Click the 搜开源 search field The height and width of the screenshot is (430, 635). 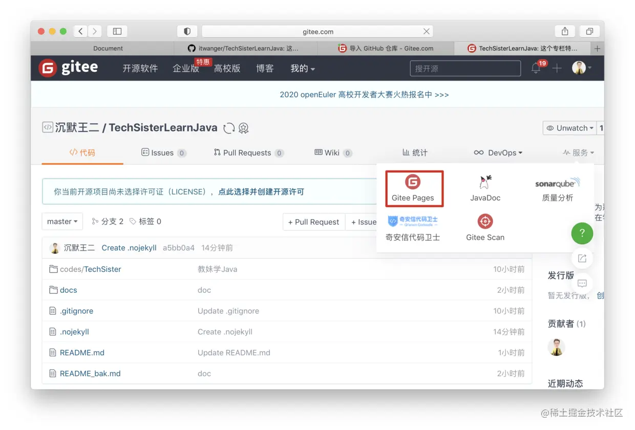465,69
